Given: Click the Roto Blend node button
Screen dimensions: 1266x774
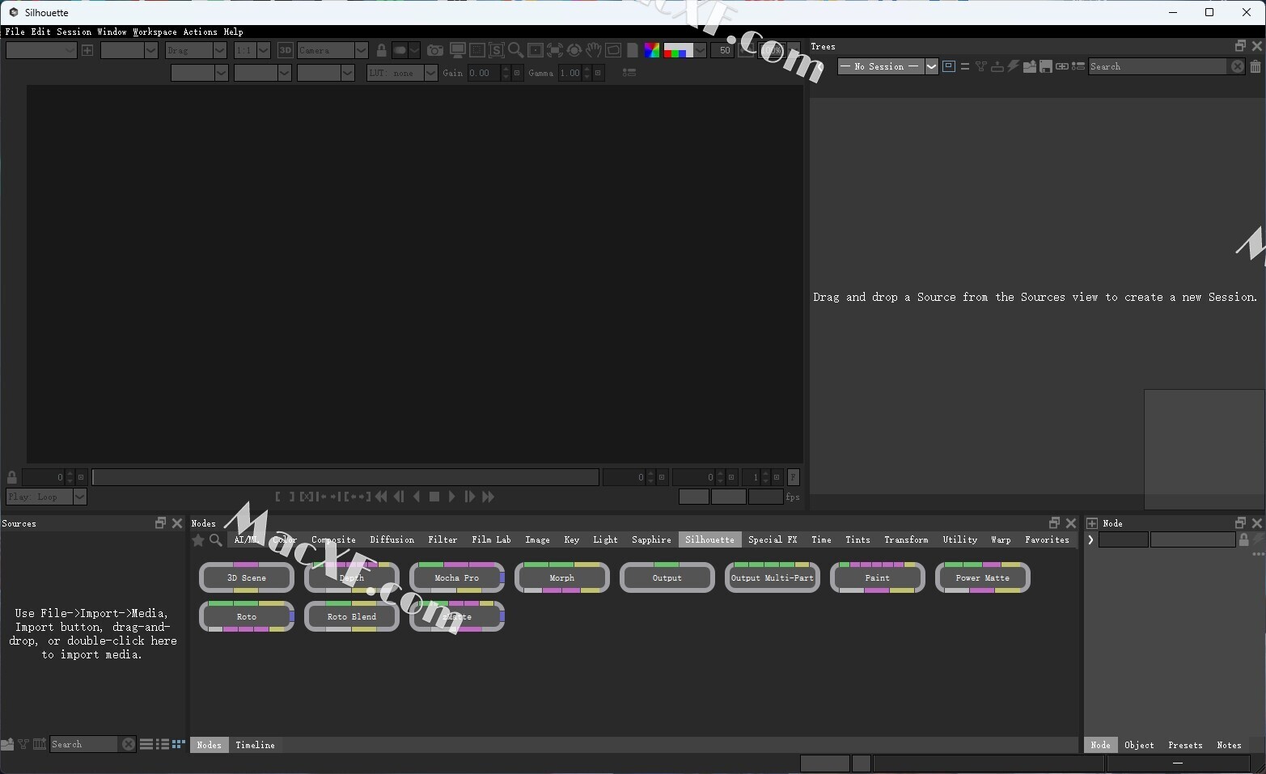Looking at the screenshot, I should [352, 616].
